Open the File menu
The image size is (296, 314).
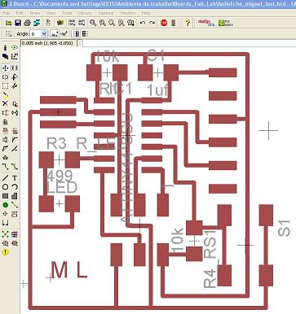point(7,13)
